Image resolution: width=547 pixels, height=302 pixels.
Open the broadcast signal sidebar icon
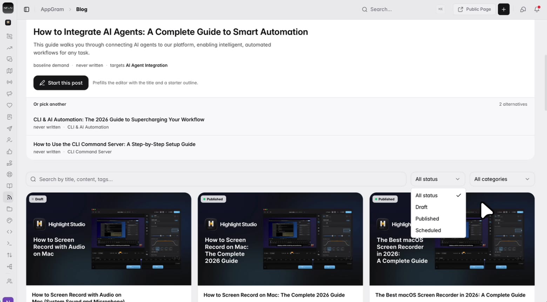(x=9, y=82)
